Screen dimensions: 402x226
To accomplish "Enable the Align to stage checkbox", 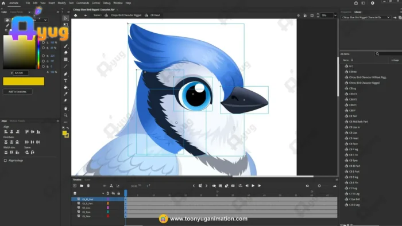I will (5, 161).
